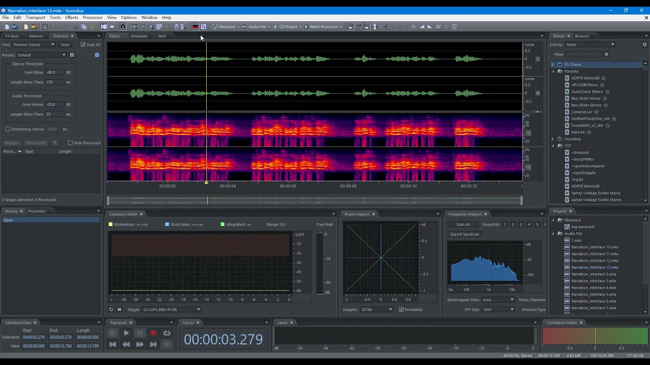This screenshot has height=365, width=650.
Task: Open Detector settings gear icon
Action: pos(97,55)
